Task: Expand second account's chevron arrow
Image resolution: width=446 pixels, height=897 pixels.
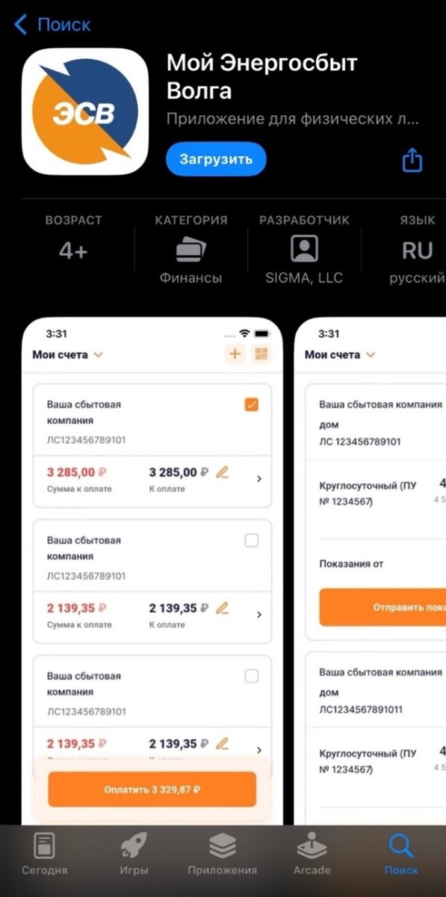Action: 259,614
